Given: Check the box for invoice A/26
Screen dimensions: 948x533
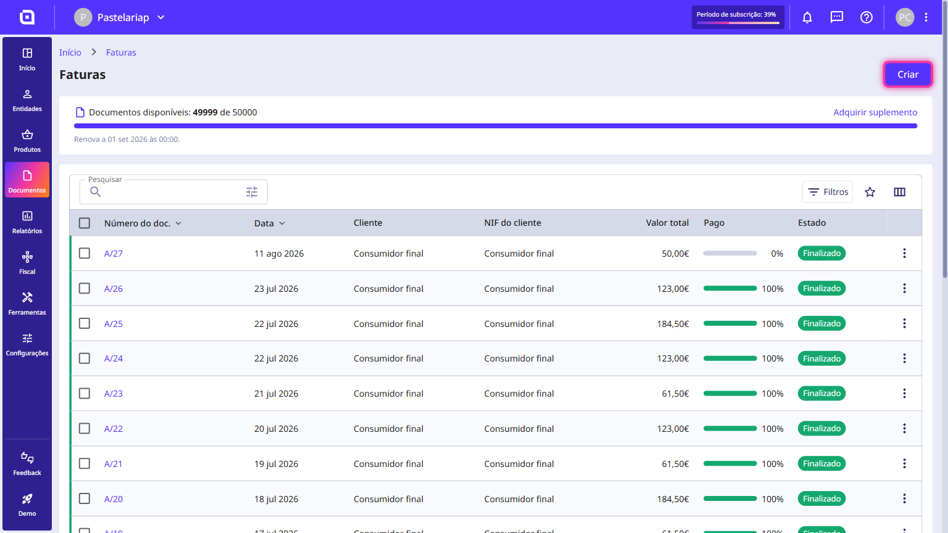Looking at the screenshot, I should [85, 288].
